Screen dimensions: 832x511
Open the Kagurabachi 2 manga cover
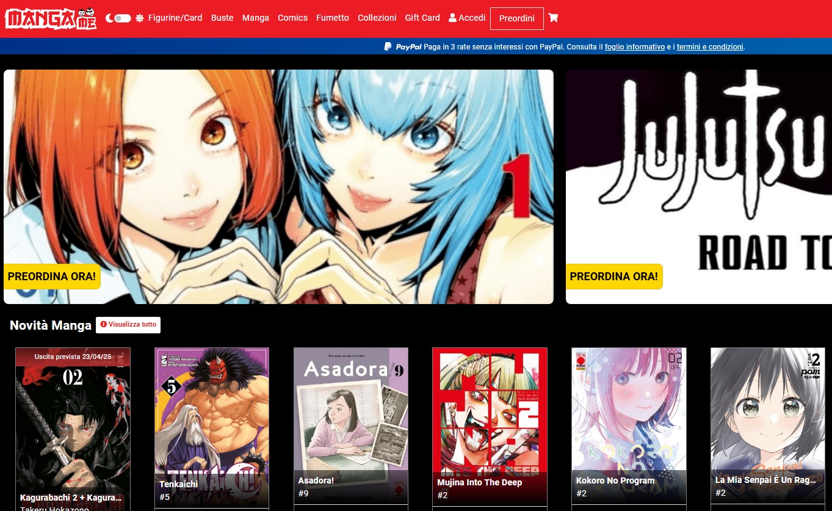(x=73, y=429)
